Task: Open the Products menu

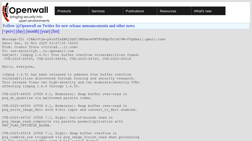Action: click(x=72, y=11)
